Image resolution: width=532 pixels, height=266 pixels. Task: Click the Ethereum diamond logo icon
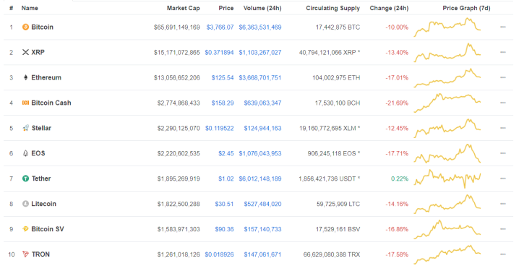(25, 77)
